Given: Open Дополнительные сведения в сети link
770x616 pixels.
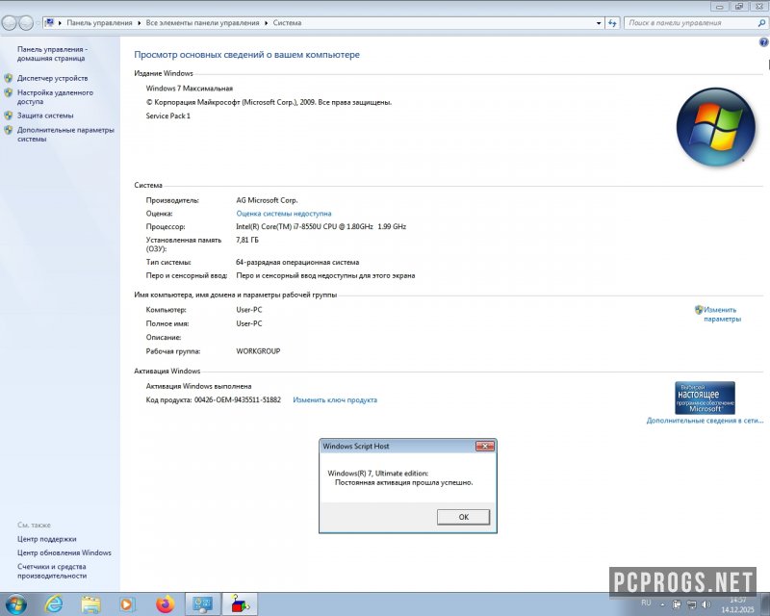Looking at the screenshot, I should coord(705,421).
